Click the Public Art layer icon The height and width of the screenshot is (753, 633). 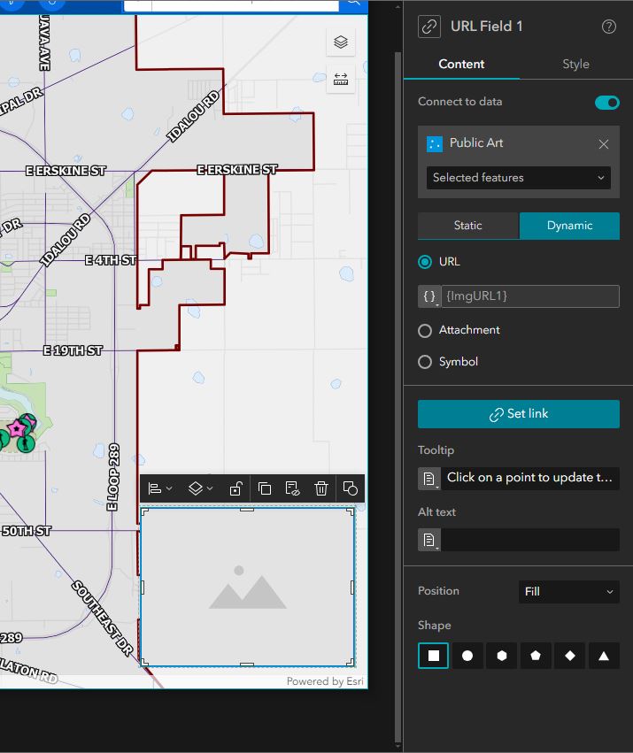point(435,143)
